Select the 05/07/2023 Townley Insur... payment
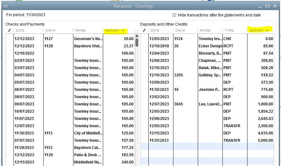Viewport: 281px width, 166px height. 70,82
